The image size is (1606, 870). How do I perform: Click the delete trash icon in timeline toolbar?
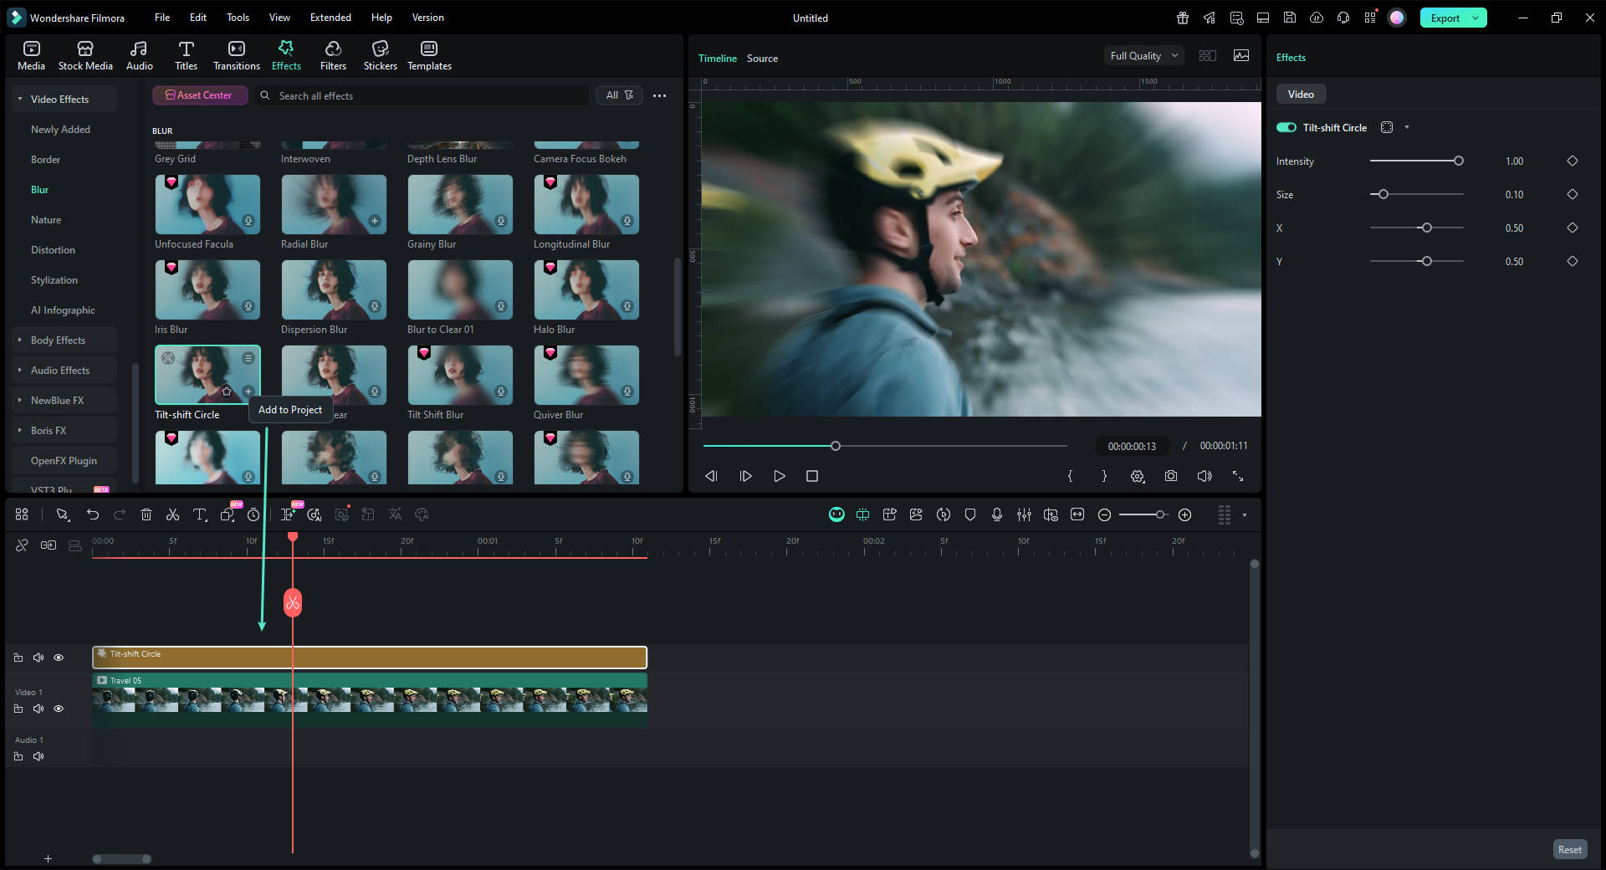146,514
